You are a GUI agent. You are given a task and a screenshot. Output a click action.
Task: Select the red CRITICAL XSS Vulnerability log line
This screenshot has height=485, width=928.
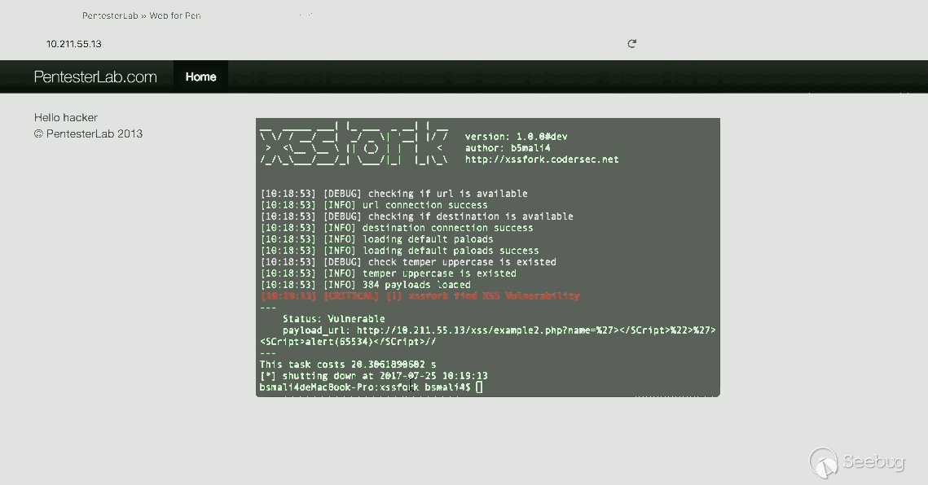[x=420, y=295]
